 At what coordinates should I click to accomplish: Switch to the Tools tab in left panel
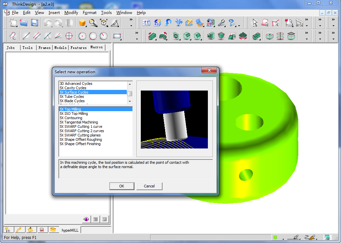pos(28,48)
